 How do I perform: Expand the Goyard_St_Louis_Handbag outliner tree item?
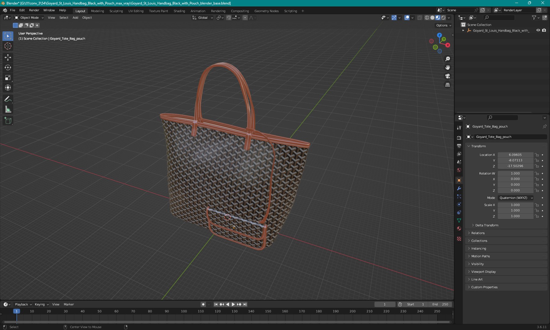(x=463, y=31)
